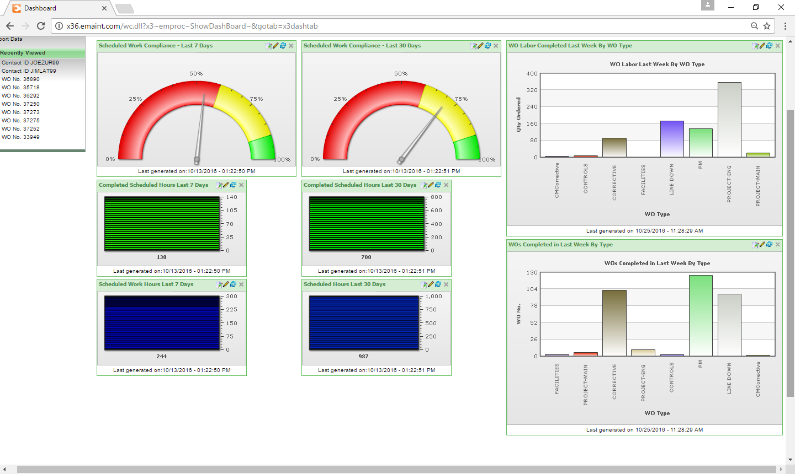
Task: Export the WOs Completed in Last Week widget
Action: click(x=755, y=245)
